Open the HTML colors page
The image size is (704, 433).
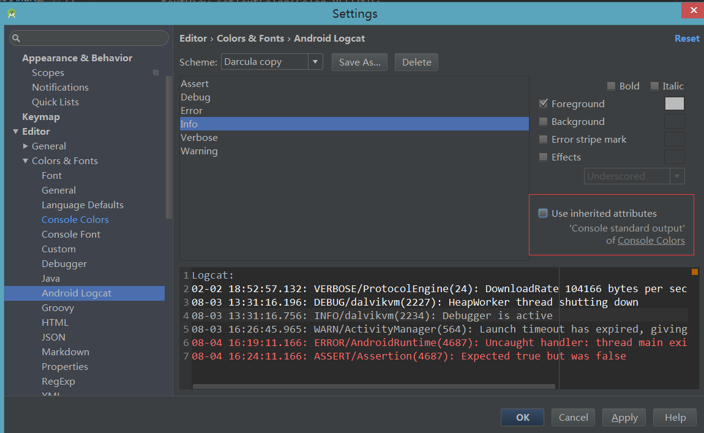[54, 323]
